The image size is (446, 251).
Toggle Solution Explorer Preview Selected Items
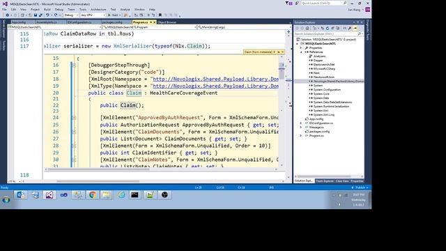tap(355, 28)
